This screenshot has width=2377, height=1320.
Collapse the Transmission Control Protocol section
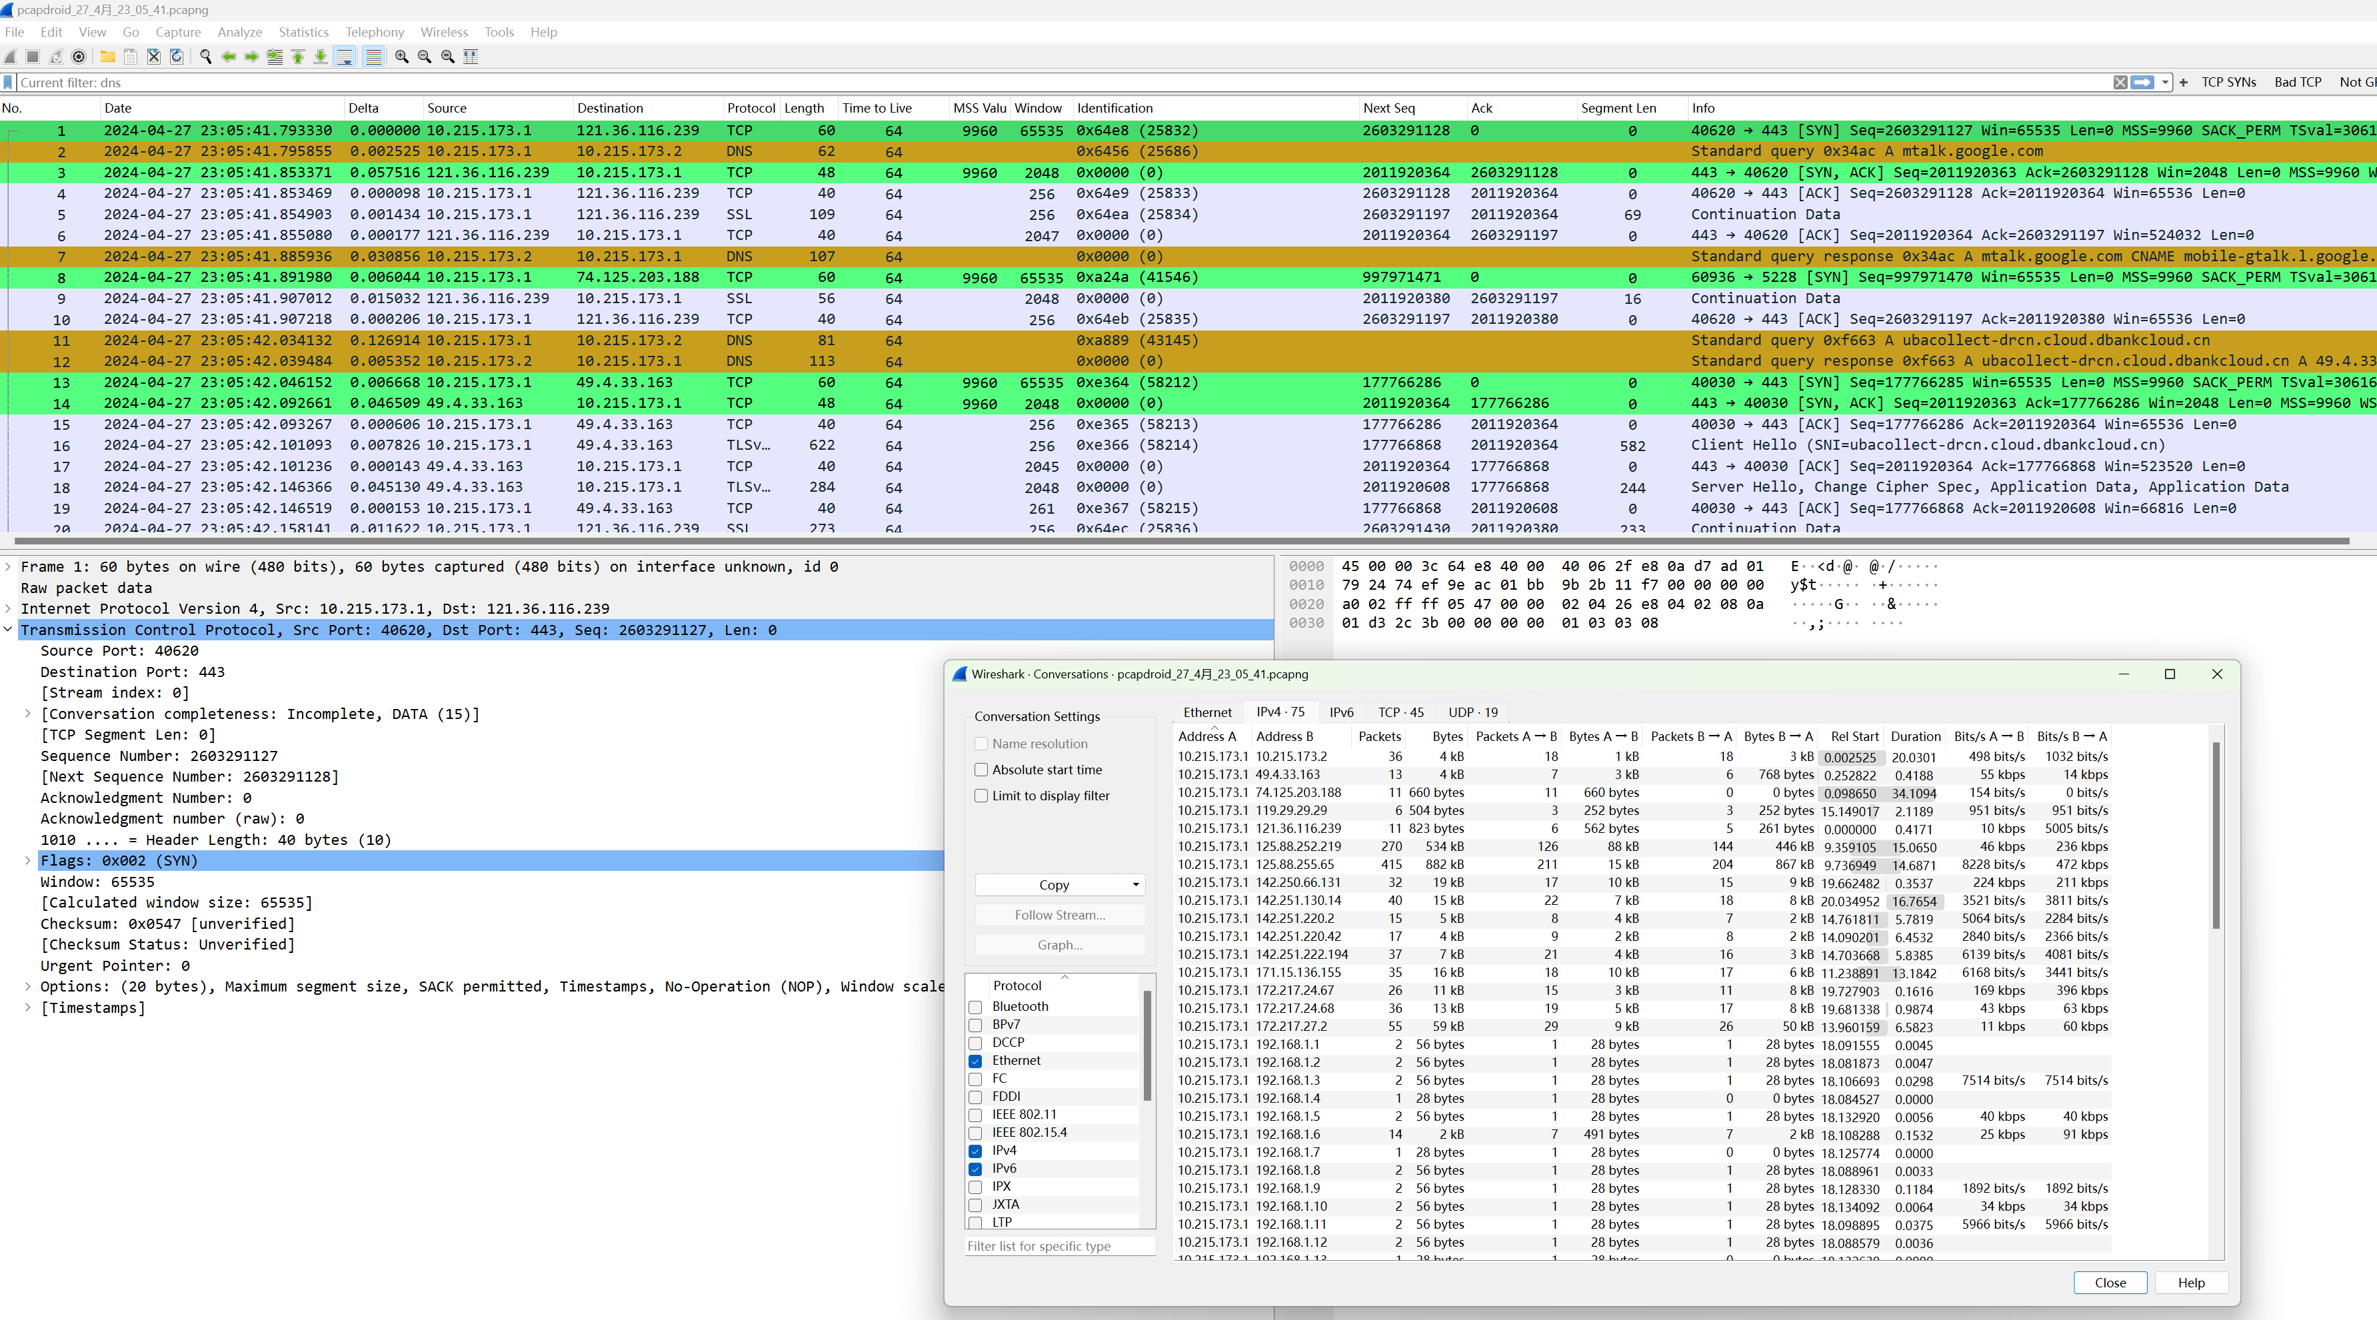[8, 630]
